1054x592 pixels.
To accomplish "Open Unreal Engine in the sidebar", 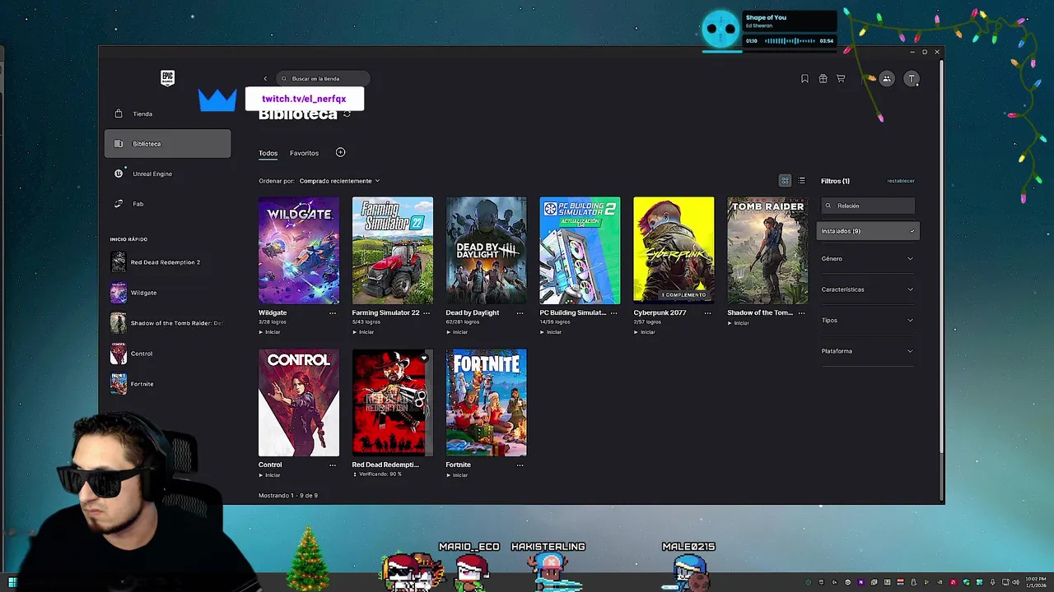I will (x=167, y=174).
